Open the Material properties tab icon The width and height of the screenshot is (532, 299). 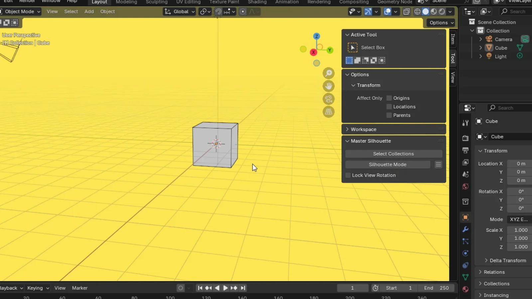tap(465, 289)
